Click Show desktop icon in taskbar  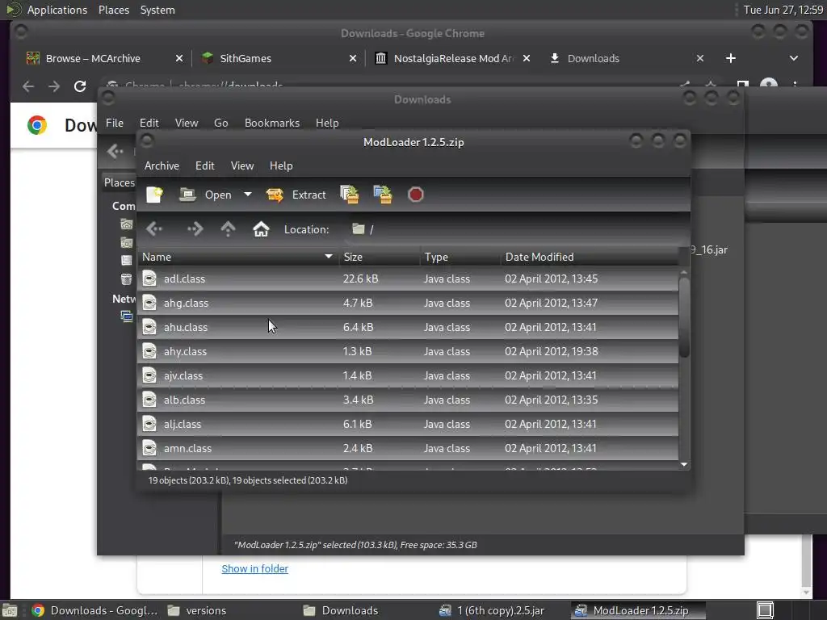(10, 611)
